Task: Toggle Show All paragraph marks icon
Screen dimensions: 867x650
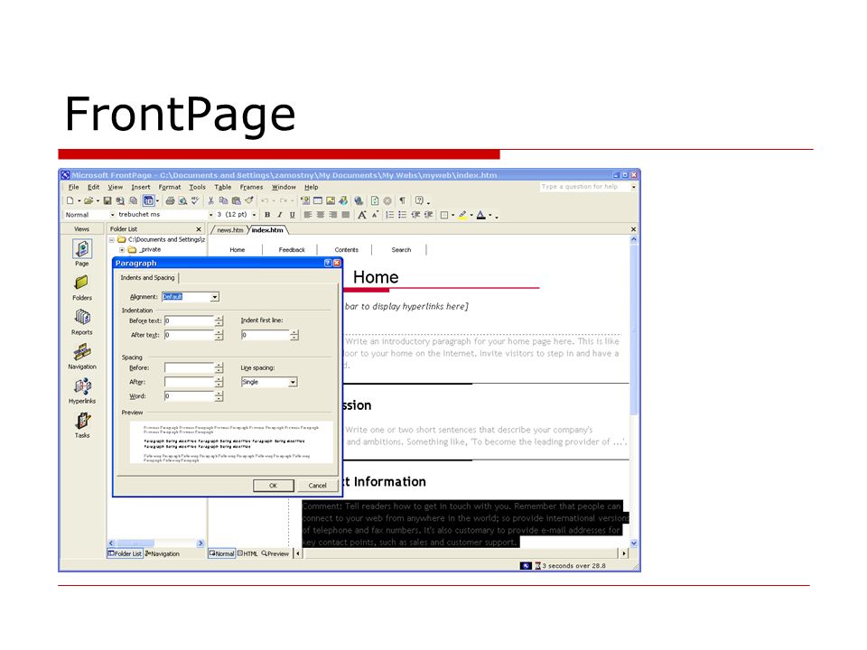Action: pos(402,200)
